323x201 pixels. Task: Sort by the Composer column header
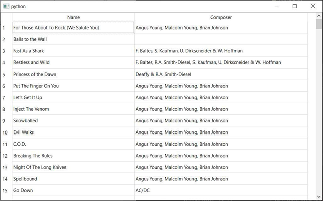pyautogui.click(x=221, y=17)
